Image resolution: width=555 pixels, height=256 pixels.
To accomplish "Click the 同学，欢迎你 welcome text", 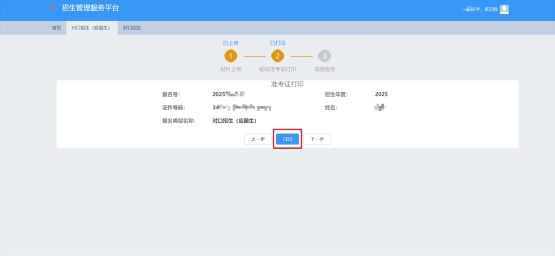I will tap(484, 10).
